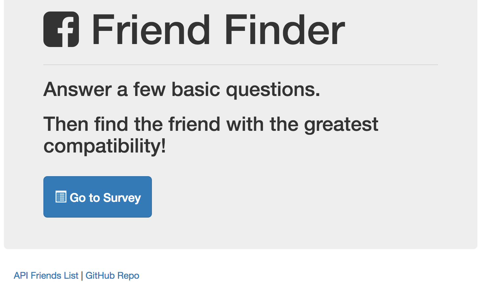Click the word "Friend" in the title
The width and height of the screenshot is (482, 282).
(151, 30)
